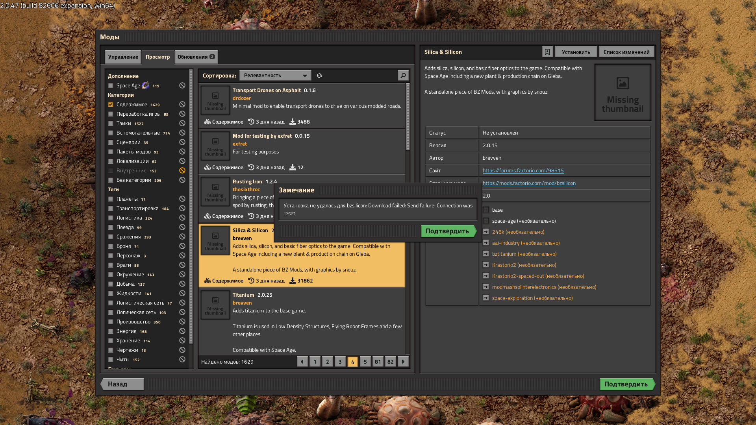This screenshot has width=756, height=425.
Task: Check the Транспортировка tag checkbox
Action: point(111,208)
